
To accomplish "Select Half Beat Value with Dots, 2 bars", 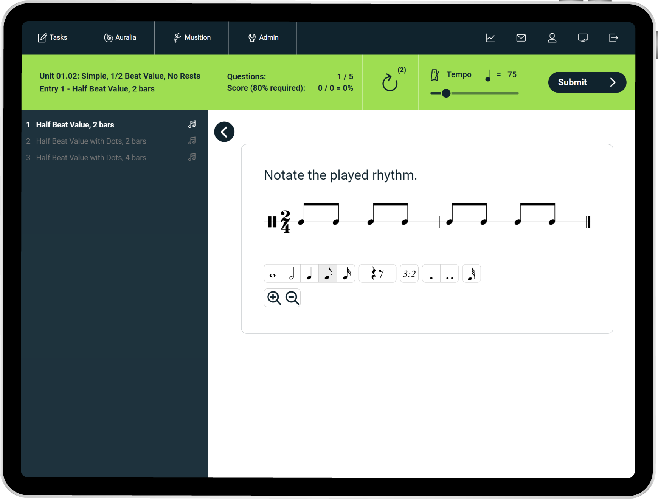I will (91, 141).
